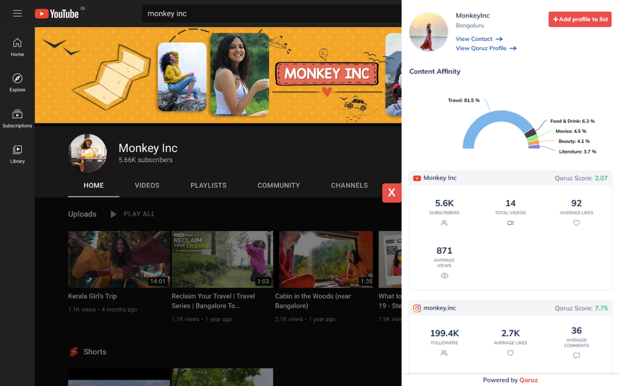Open the View Qoruz Profile link
Viewport: 619px width, 386px height.
click(482, 48)
